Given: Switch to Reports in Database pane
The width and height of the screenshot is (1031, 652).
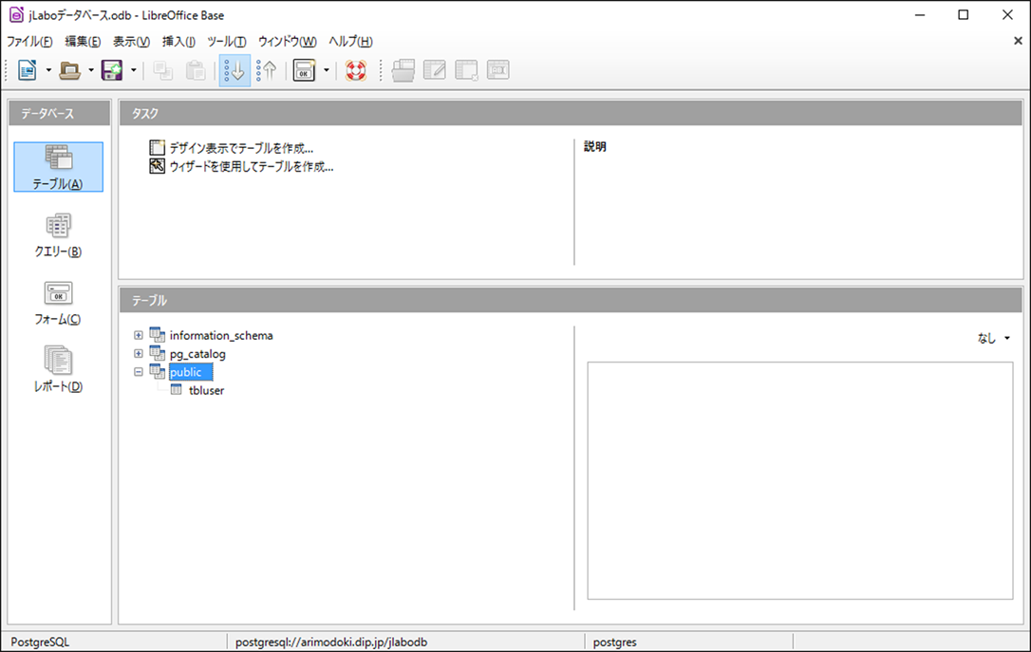Looking at the screenshot, I should [x=59, y=370].
